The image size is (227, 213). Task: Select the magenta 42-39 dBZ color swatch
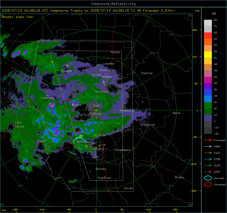tap(208, 80)
